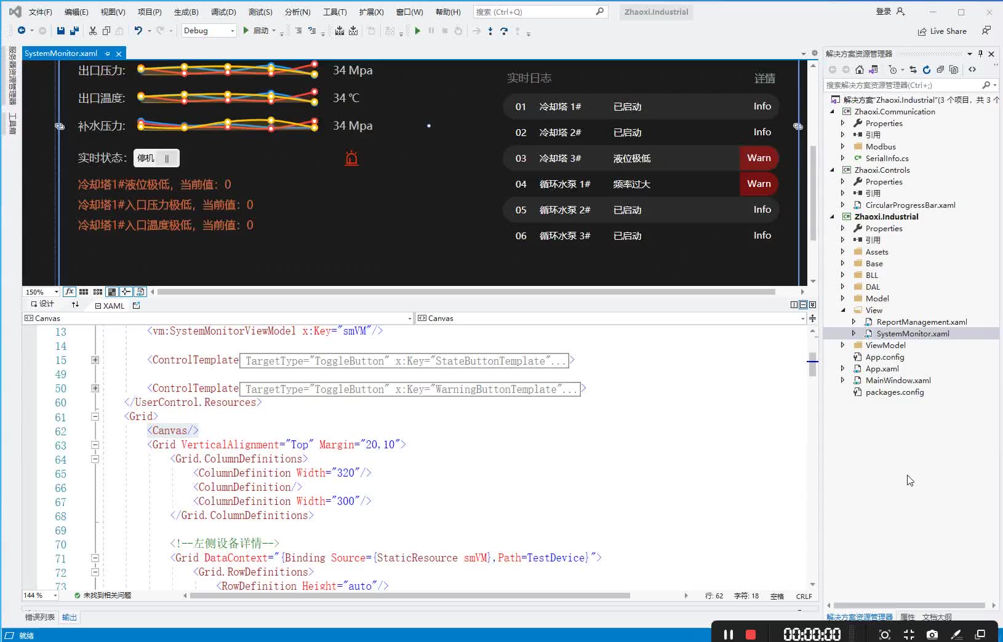Open the 文件(F) menu
The image size is (1003, 642).
[x=41, y=12]
